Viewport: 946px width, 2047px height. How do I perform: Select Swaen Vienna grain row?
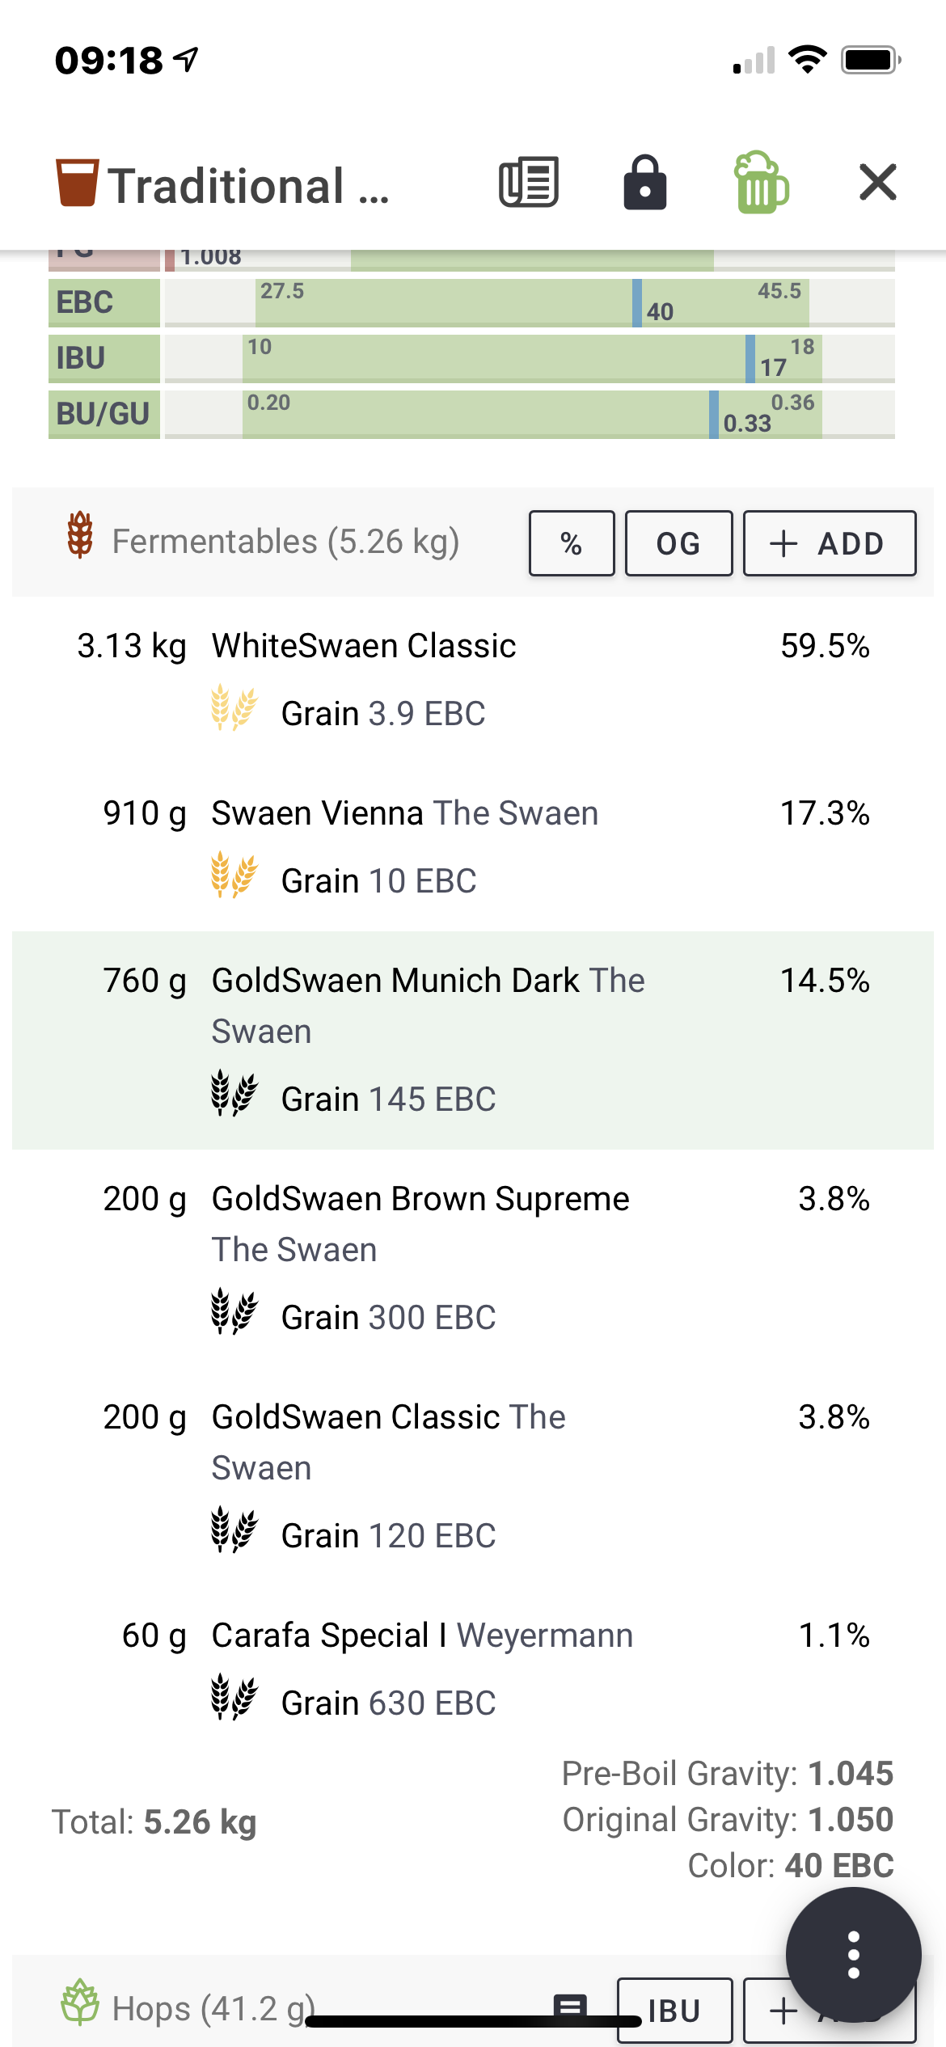(x=473, y=847)
